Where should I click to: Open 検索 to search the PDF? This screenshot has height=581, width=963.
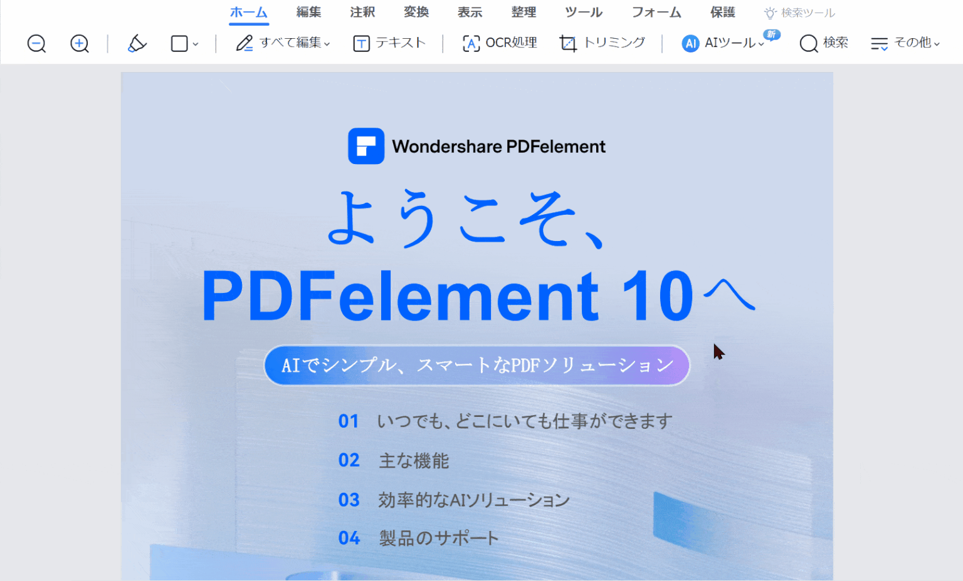pyautogui.click(x=824, y=43)
